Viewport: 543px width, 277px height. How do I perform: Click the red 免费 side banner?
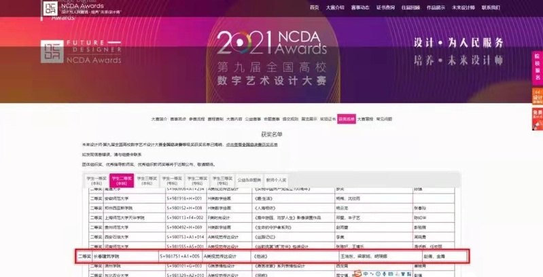point(537,118)
